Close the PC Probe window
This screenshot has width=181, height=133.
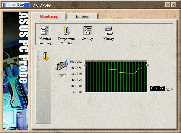173,5
